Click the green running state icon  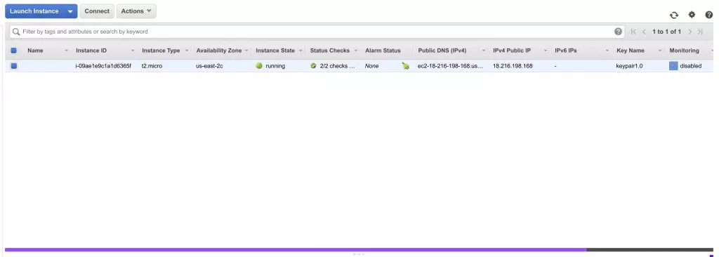259,66
